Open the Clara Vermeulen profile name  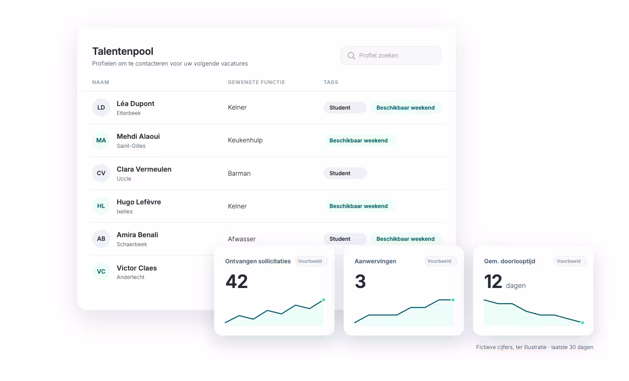point(144,169)
